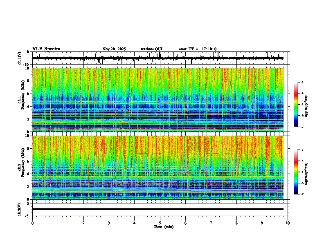Click the 4 kHz tick of ch.2 spectrogram
This screenshot has width=324, height=250.
point(28,174)
